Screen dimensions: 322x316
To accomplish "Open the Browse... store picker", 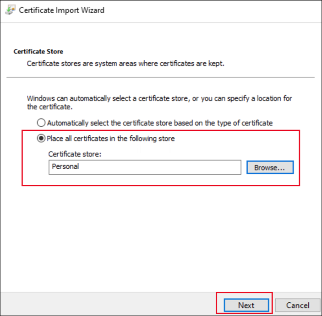I will [x=270, y=167].
